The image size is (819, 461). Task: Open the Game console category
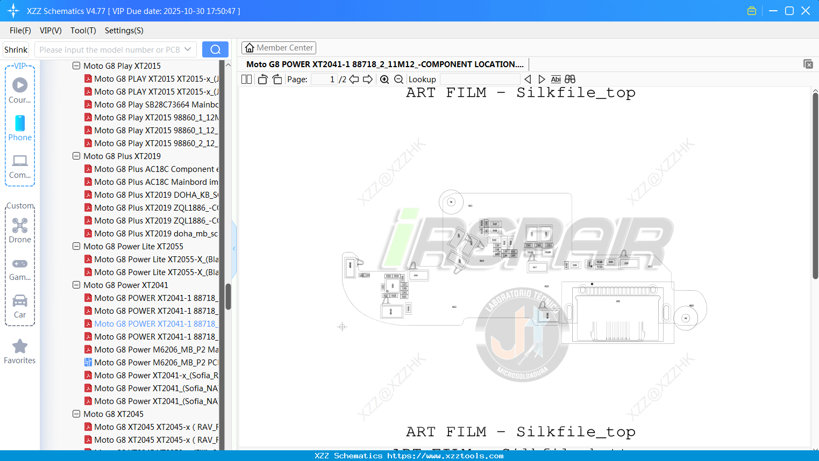coord(20,269)
